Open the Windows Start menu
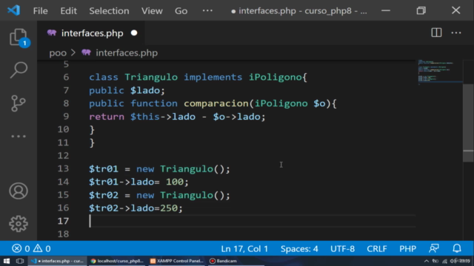474x266 pixels. coord(7,261)
